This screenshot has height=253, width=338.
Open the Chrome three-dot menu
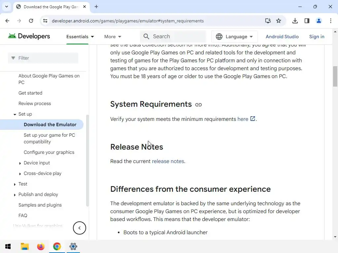click(x=331, y=21)
